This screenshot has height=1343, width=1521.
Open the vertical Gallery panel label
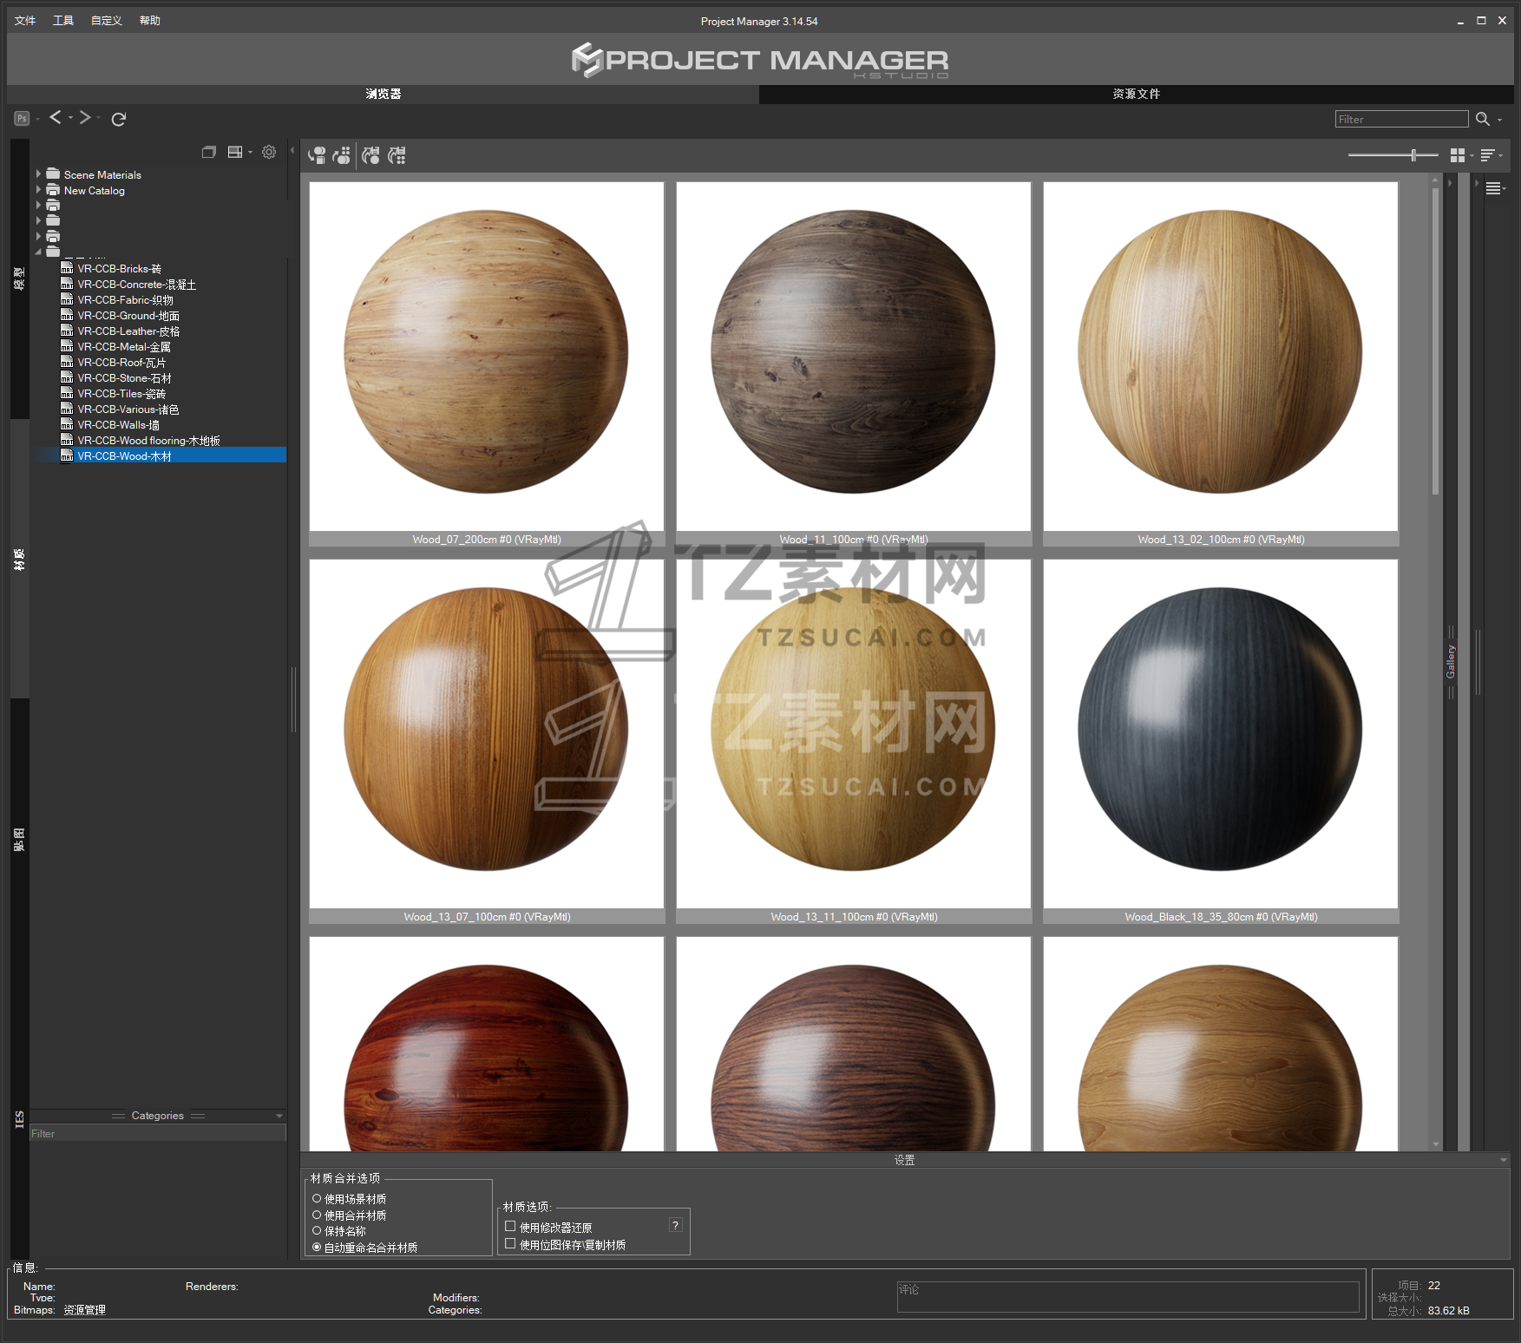point(1450,662)
